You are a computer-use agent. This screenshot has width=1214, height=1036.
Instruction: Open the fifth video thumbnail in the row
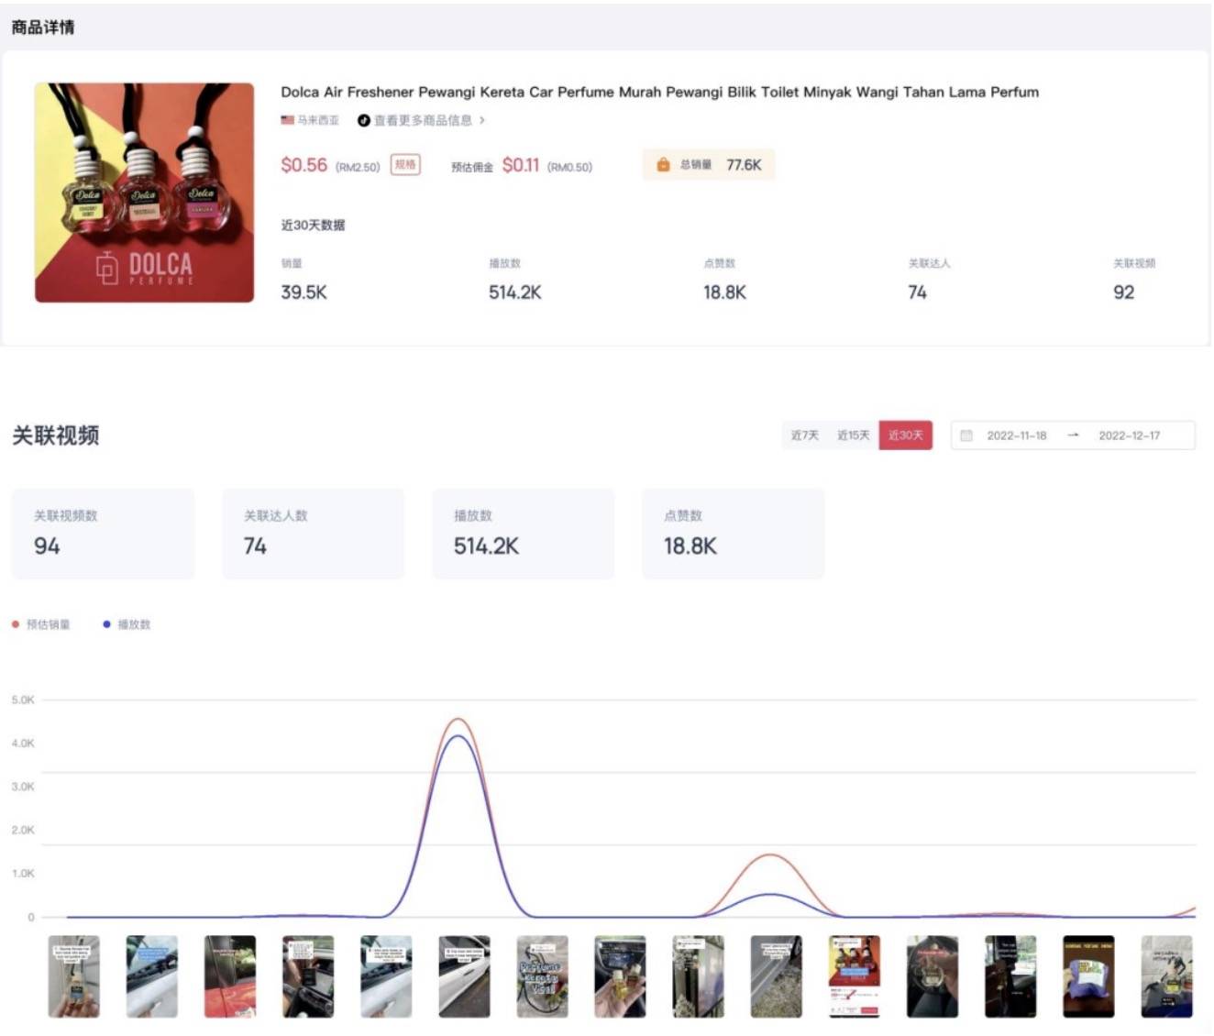point(386,976)
